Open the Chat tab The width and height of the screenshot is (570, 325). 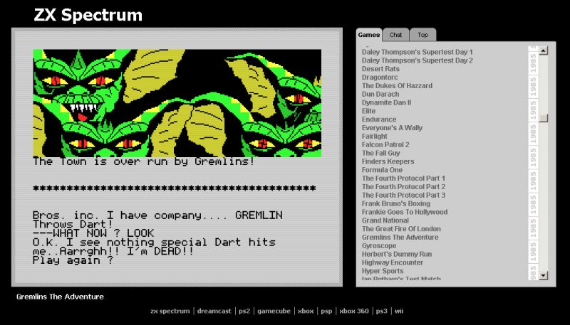point(395,35)
